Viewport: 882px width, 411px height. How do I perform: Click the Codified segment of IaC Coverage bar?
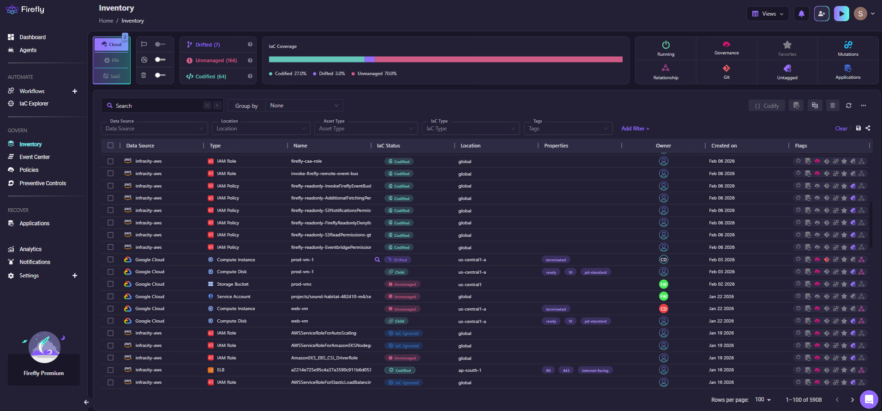tap(317, 59)
